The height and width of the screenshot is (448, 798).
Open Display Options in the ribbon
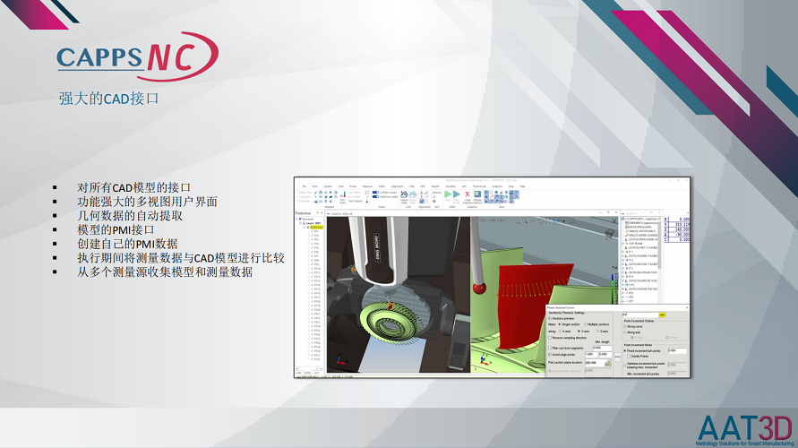click(476, 196)
